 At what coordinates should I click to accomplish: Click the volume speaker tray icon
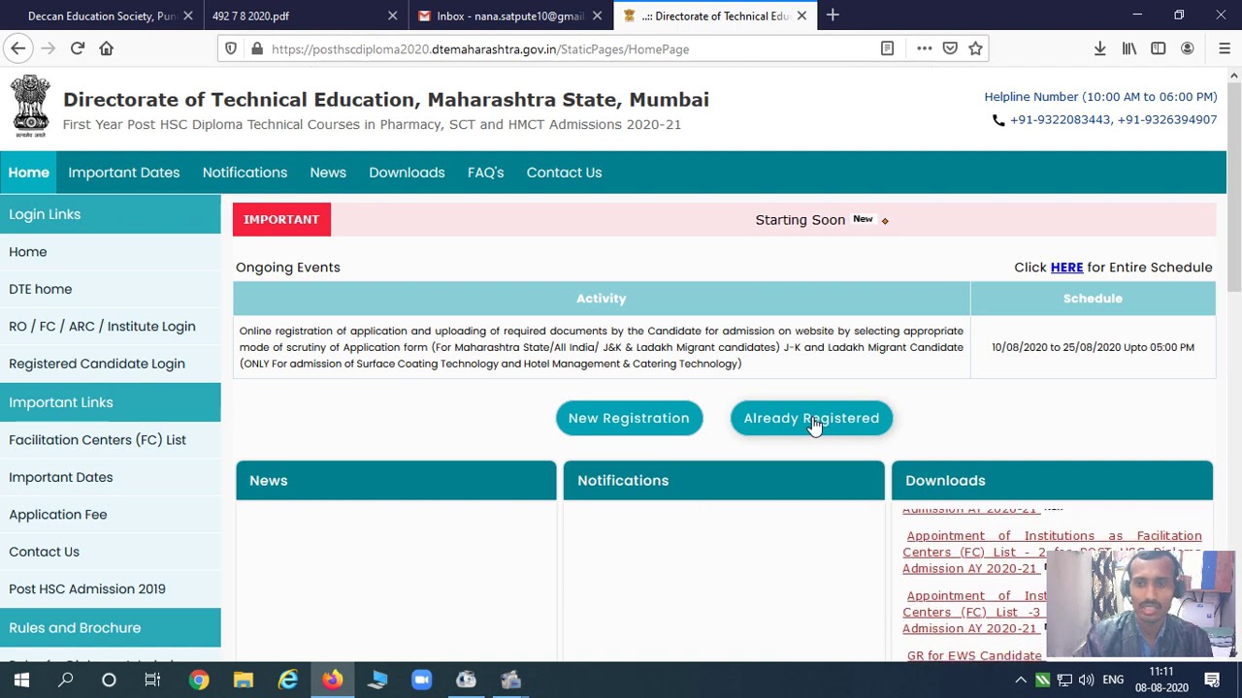click(1086, 680)
